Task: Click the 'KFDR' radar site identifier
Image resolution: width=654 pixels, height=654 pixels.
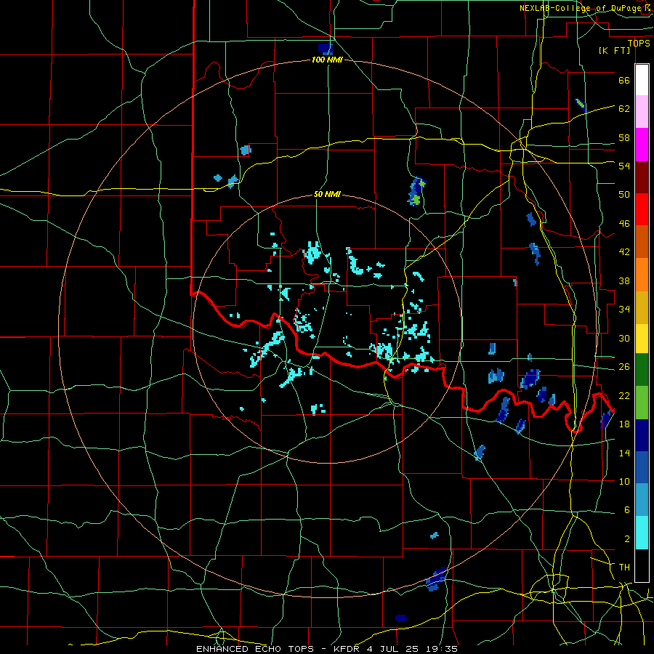Action: (x=347, y=649)
